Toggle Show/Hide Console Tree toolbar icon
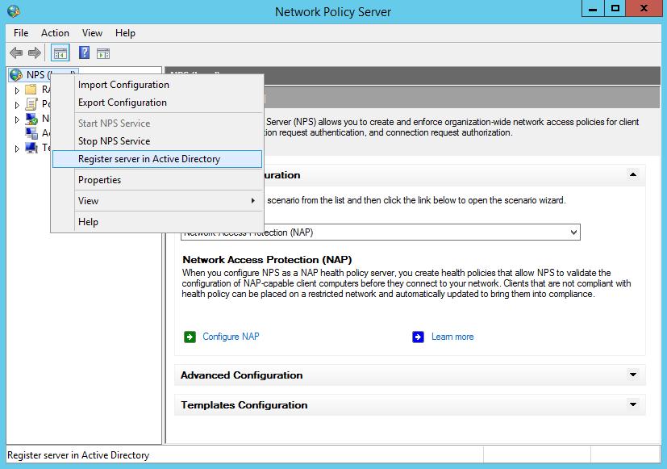Image resolution: width=667 pixels, height=469 pixels. (x=60, y=53)
